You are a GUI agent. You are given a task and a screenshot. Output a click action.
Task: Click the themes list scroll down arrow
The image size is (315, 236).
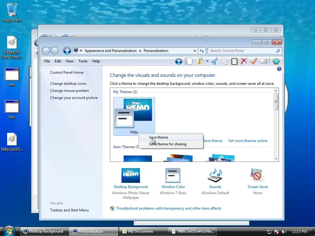click(276, 159)
